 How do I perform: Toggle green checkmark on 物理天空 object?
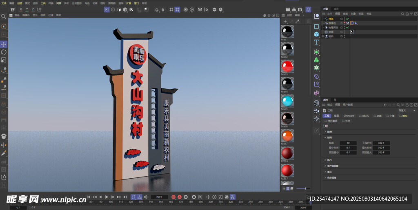click(x=347, y=28)
